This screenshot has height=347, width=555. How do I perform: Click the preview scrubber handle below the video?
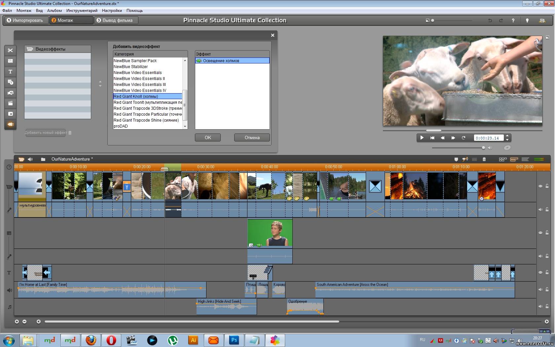(x=434, y=131)
